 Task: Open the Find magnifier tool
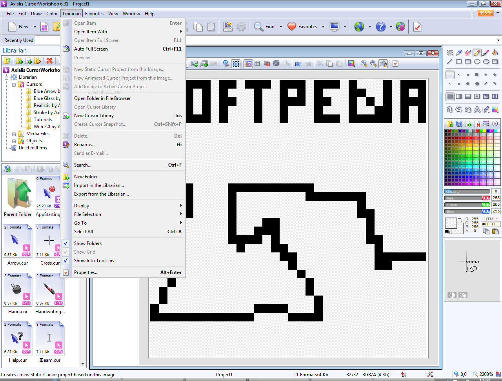click(264, 27)
